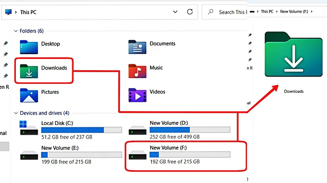This screenshot has width=327, height=183.
Task: Collapse the Devices and drives (4) group
Action: [x=15, y=113]
